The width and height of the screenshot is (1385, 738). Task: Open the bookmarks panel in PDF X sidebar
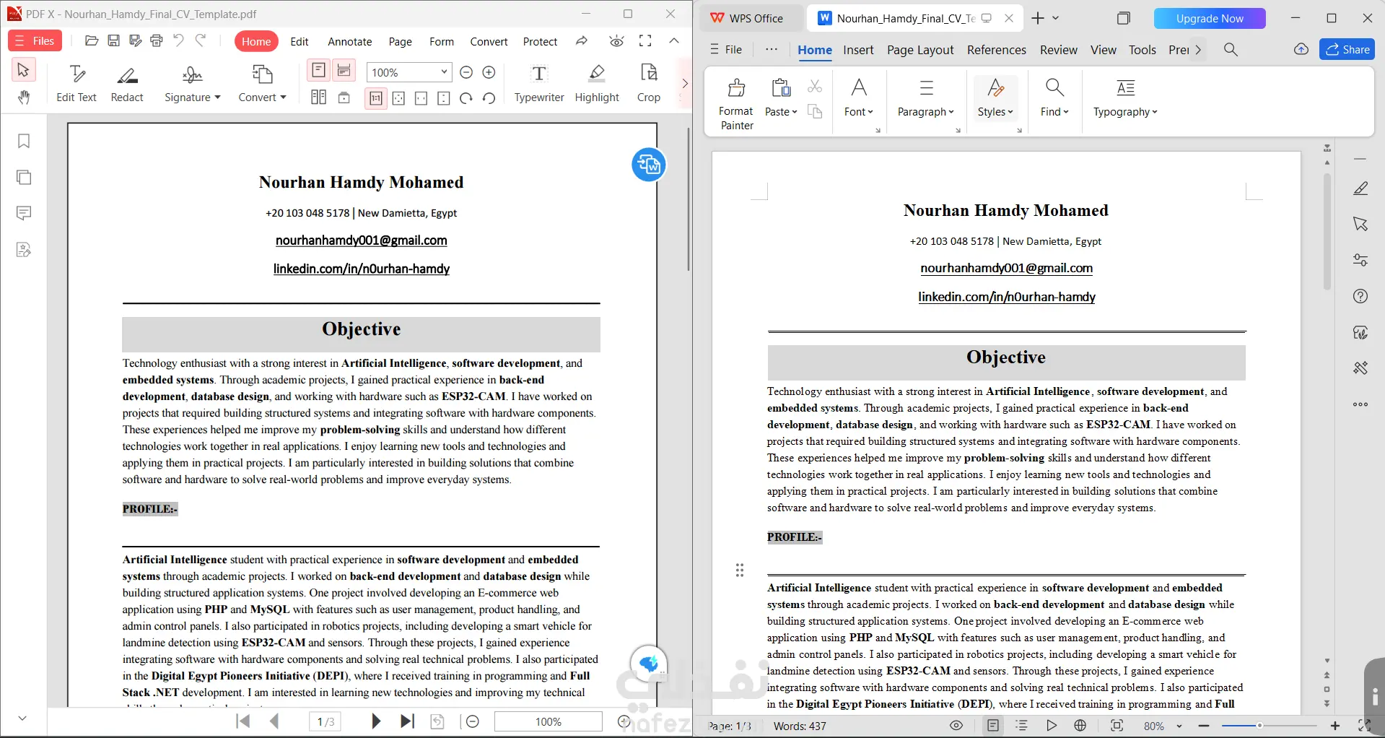click(x=24, y=141)
